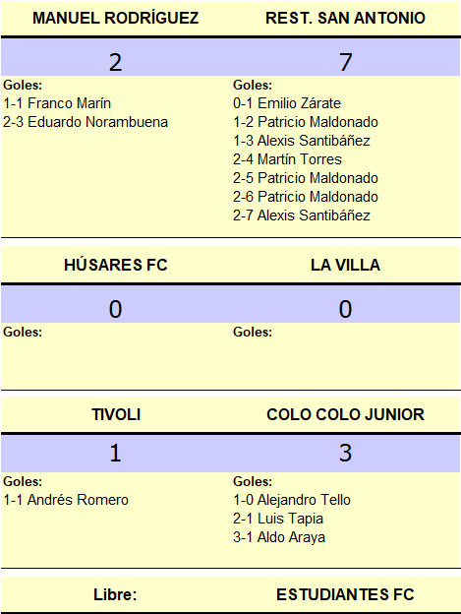Click the COLO COLO JUNIOR team header
Screen dimensions: 461x614
point(345,414)
